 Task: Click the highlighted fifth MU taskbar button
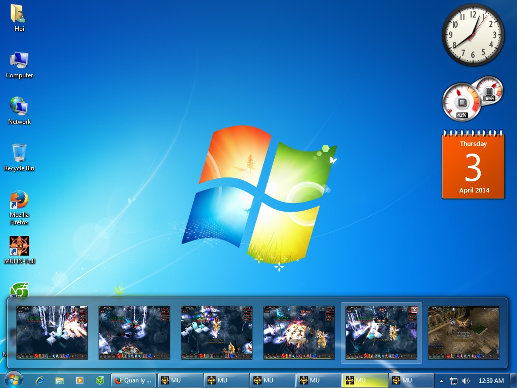tap(365, 380)
